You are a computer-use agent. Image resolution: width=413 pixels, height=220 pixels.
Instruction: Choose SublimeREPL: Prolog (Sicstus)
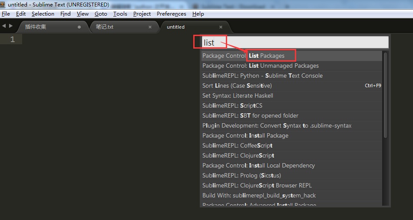(x=291, y=176)
